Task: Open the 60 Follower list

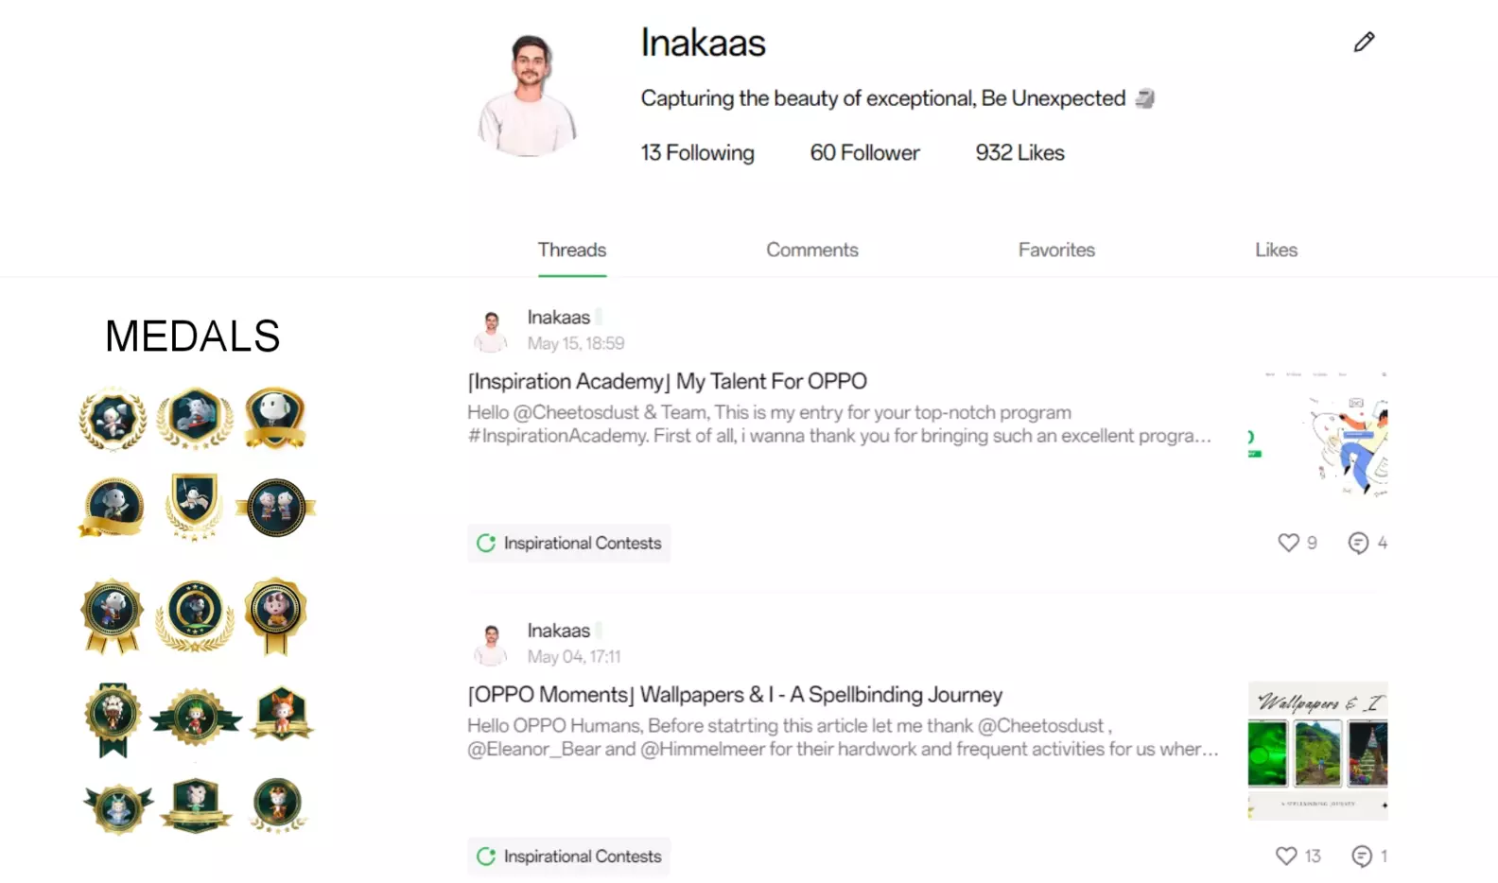Action: point(864,152)
